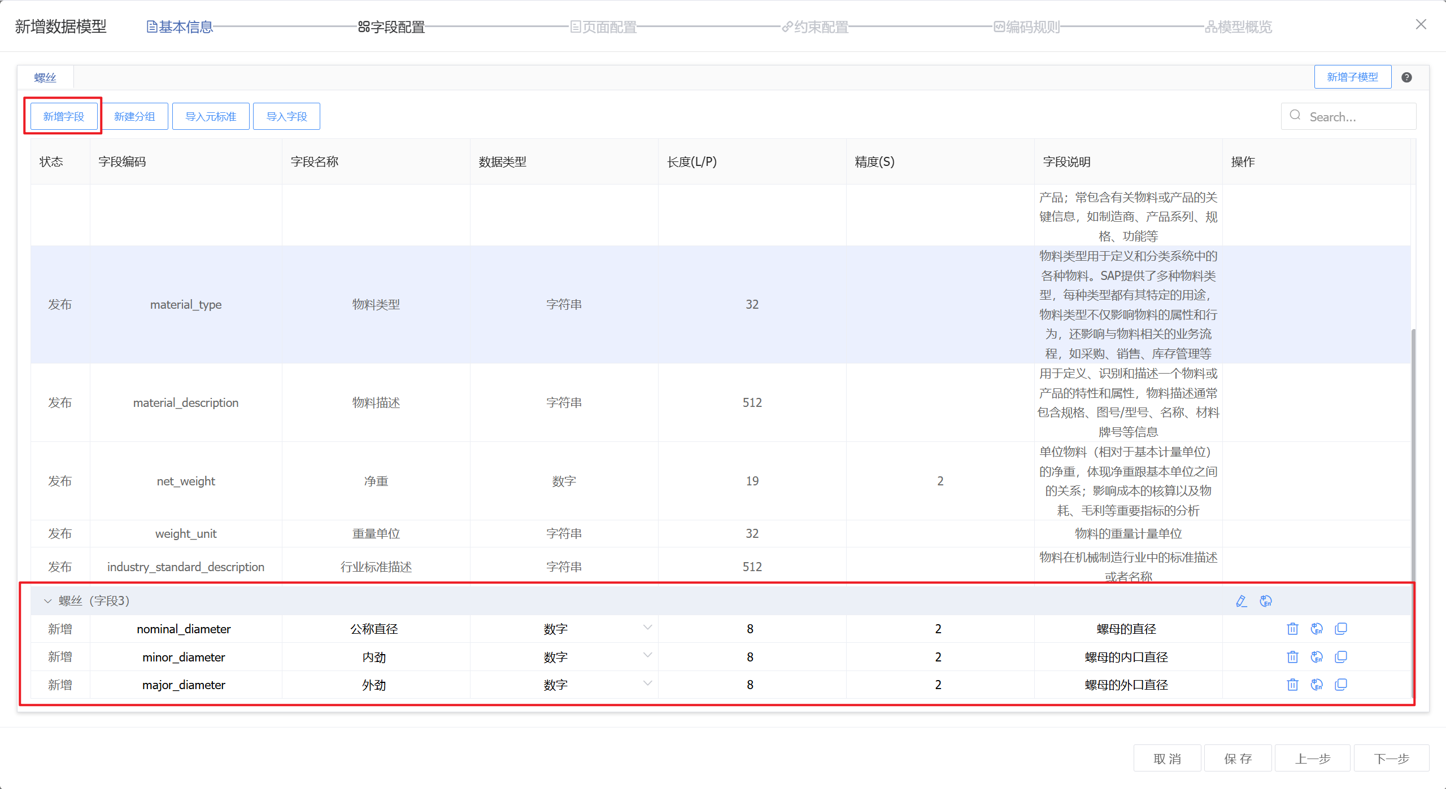
Task: Click translate icon on 螺丝 group row
Action: tap(1266, 601)
